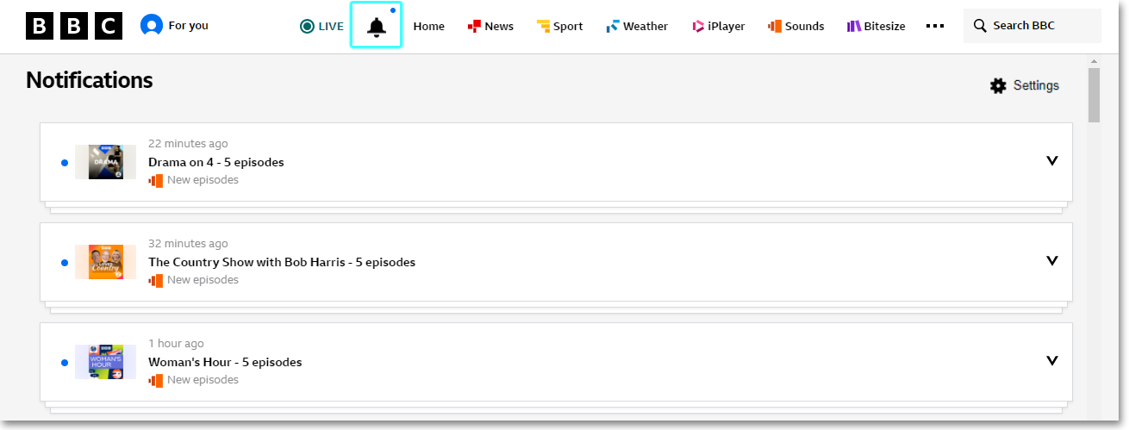Click the scrollbar up arrow
Screen dimensions: 1129x430
[1095, 61]
